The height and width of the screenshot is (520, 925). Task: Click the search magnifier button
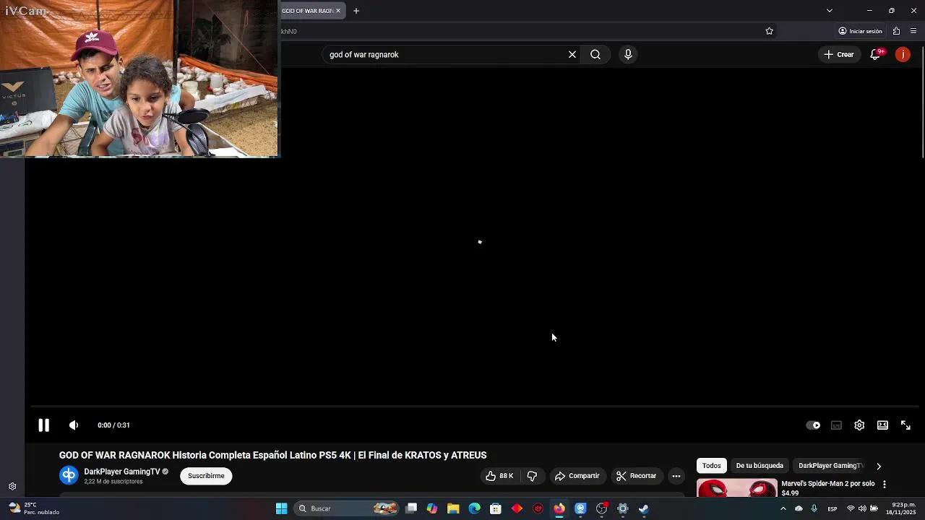[595, 54]
